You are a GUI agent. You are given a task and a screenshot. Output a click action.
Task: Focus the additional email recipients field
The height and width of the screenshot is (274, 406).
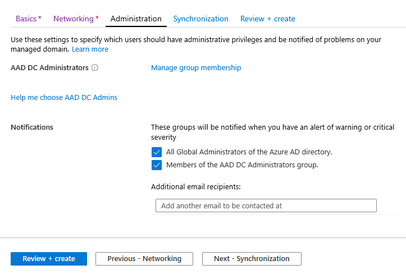coord(266,206)
